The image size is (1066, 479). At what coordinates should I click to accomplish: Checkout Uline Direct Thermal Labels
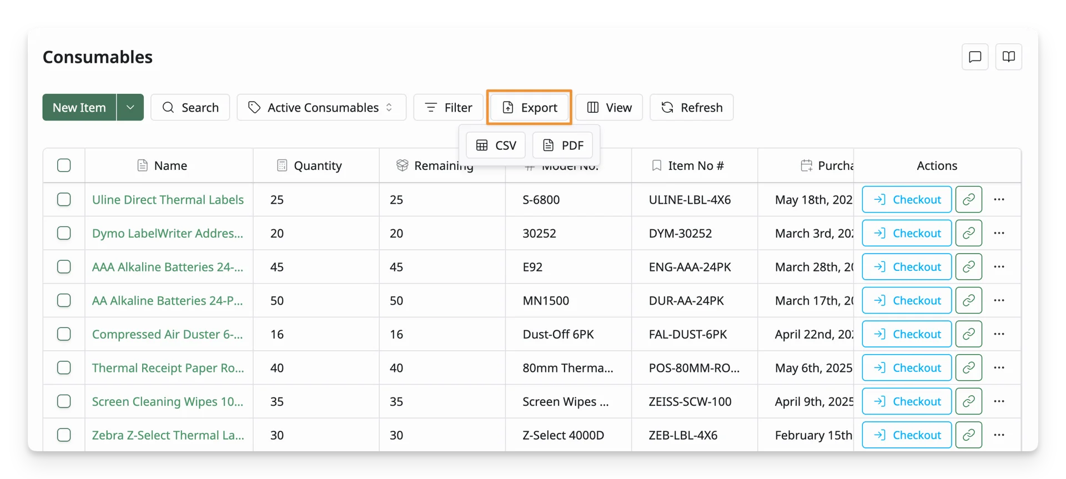click(907, 199)
